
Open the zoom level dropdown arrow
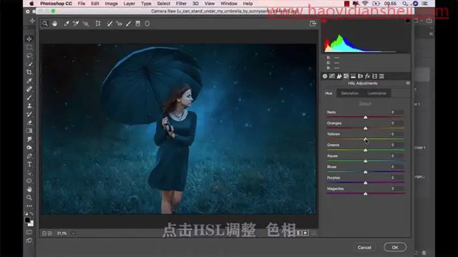(x=73, y=234)
